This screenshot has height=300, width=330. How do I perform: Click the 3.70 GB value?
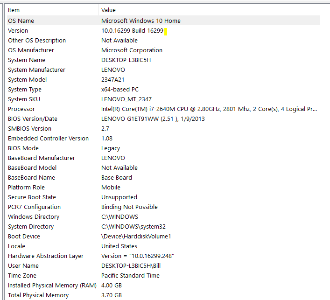click(112, 295)
